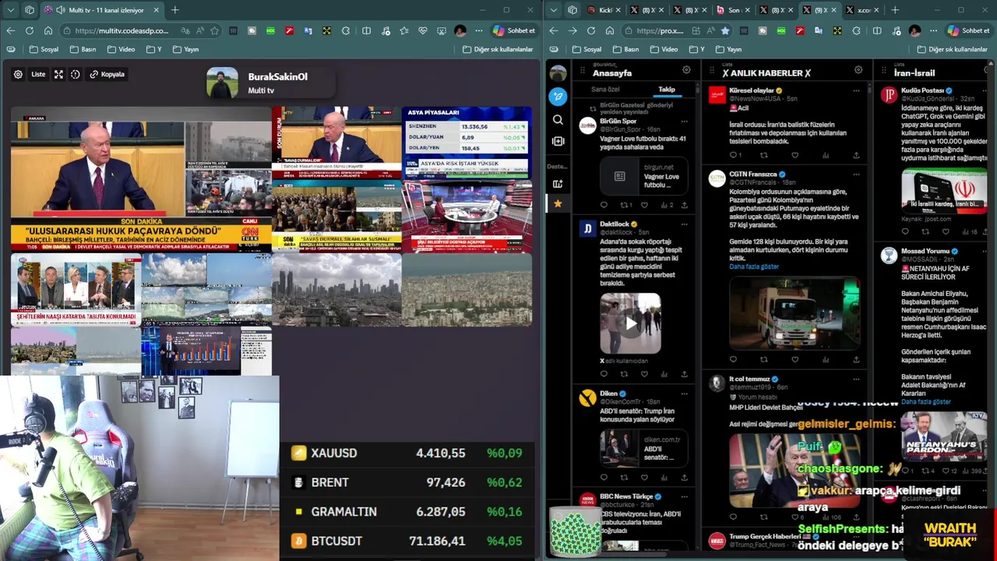This screenshot has width=997, height=561.
Task: Open more options on BirGün Spor post
Action: pyautogui.click(x=685, y=122)
